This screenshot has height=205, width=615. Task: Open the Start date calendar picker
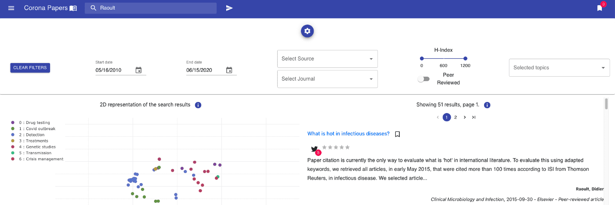coord(138,70)
